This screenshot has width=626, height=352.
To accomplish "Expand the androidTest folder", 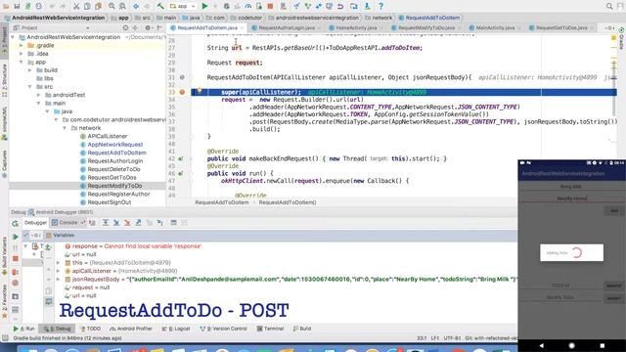I will [x=38, y=95].
